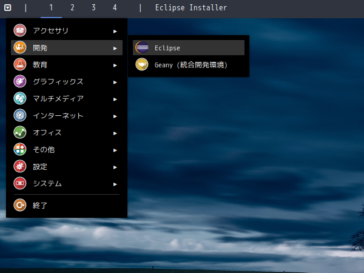This screenshot has width=364, height=273.
Task: Launch Geany (統合開発環境) from submenu
Action: 189,64
